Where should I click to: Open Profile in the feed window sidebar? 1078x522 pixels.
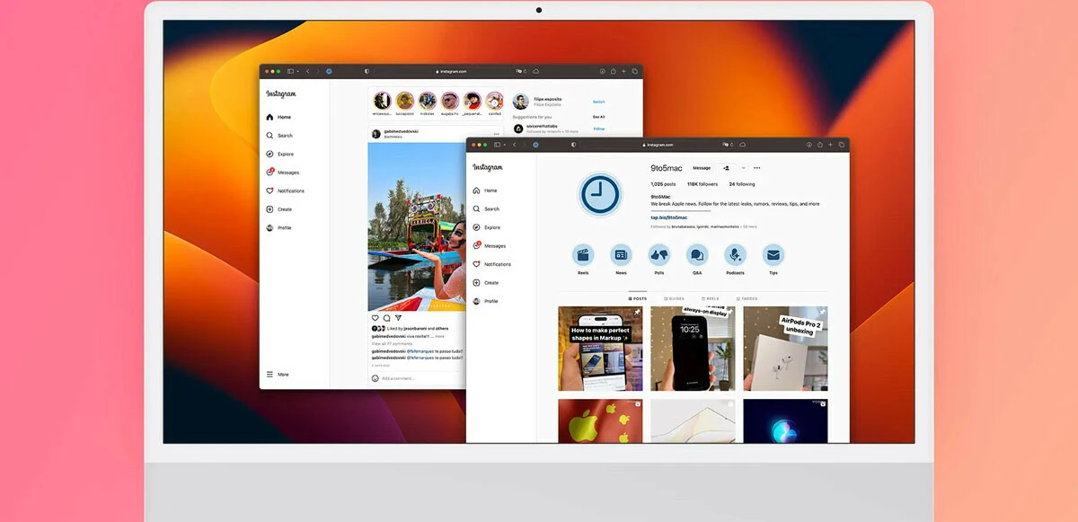[x=279, y=227]
